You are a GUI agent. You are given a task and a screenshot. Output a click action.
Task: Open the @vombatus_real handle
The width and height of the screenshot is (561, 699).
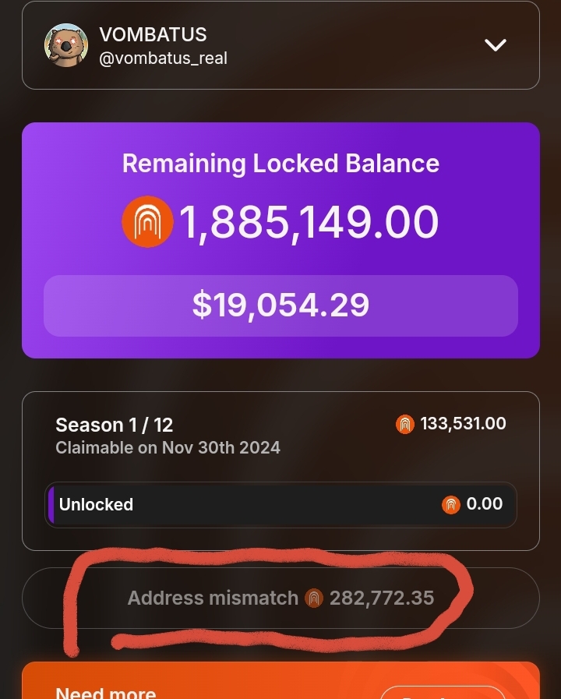point(163,58)
